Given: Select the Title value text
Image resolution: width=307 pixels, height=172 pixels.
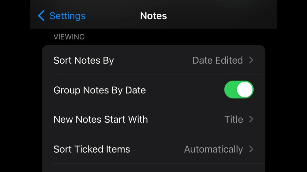Looking at the screenshot, I should coord(233,119).
